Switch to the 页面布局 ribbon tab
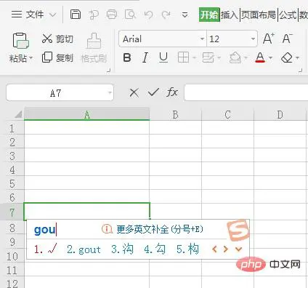 pos(259,15)
